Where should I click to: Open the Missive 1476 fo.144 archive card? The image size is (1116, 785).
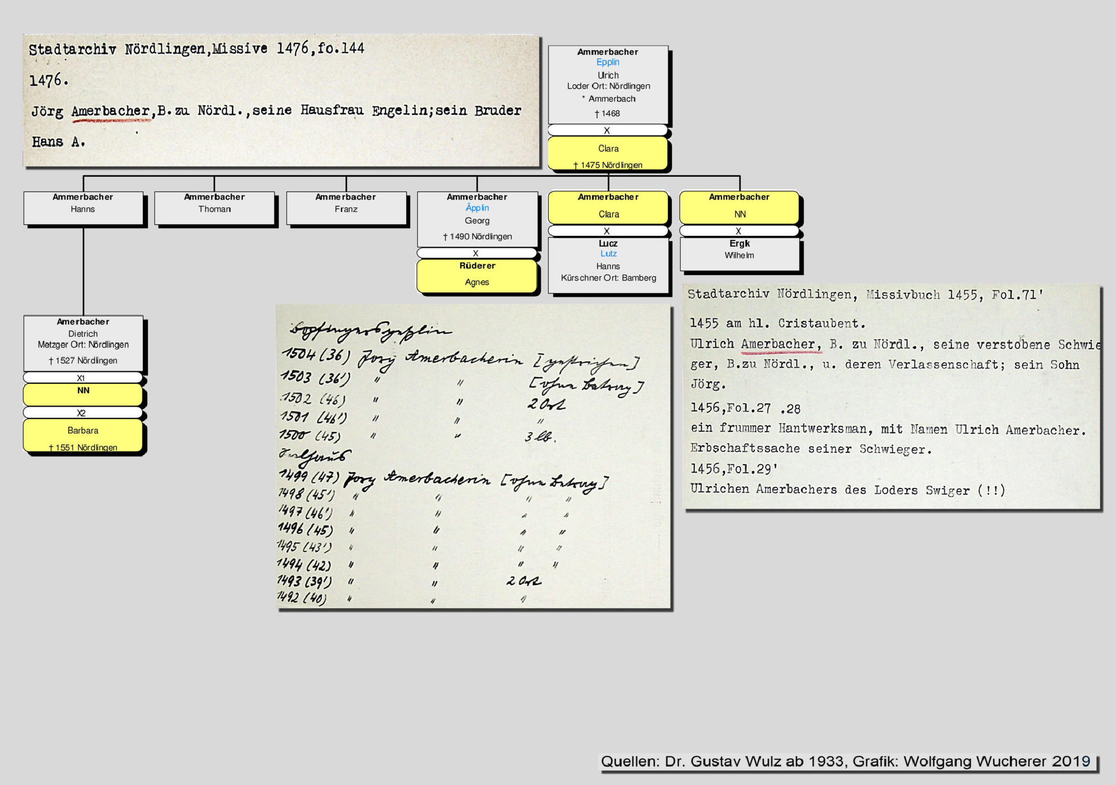281,100
